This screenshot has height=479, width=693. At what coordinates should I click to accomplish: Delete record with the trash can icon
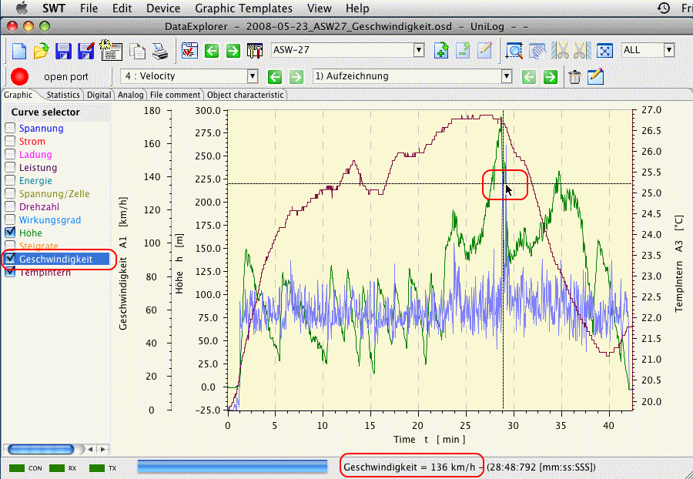pyautogui.click(x=574, y=77)
